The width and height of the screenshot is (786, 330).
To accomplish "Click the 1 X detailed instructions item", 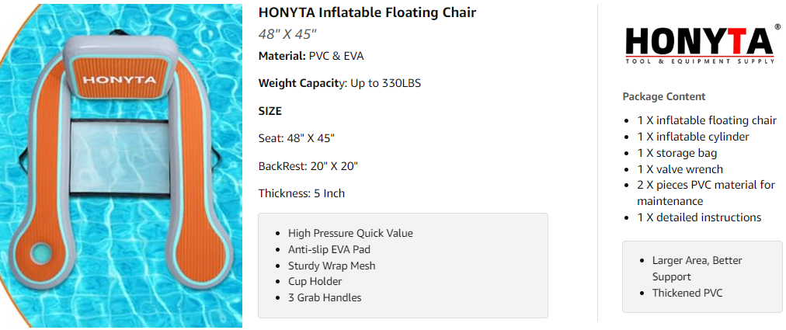I will (699, 217).
